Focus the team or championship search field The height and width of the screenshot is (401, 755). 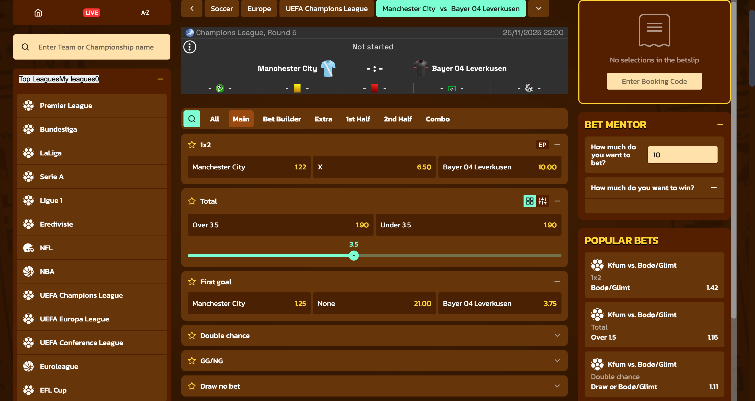pyautogui.click(x=92, y=47)
